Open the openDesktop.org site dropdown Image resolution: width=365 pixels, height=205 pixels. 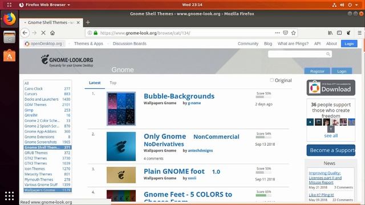[44, 44]
